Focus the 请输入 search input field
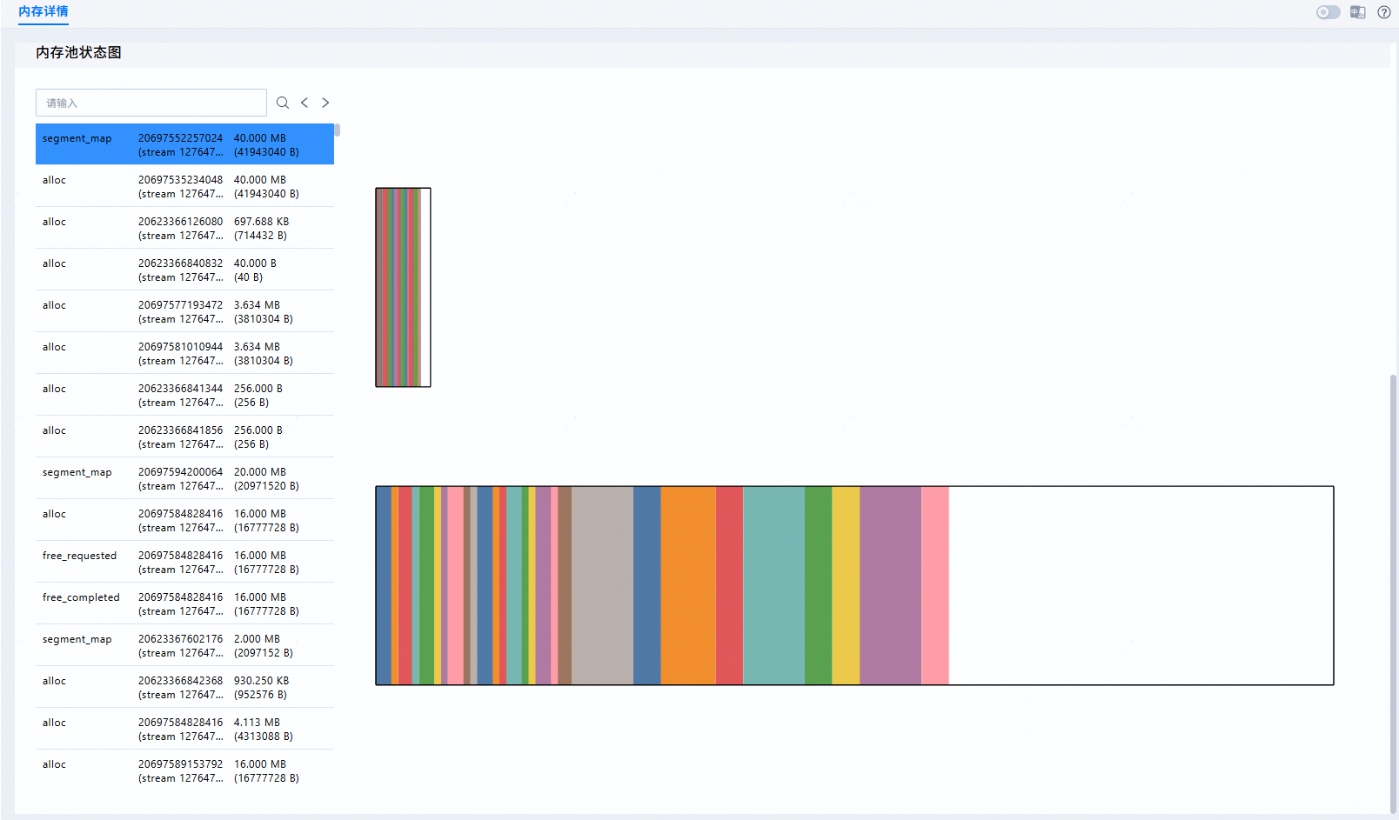Image resolution: width=1399 pixels, height=820 pixels. click(x=151, y=103)
